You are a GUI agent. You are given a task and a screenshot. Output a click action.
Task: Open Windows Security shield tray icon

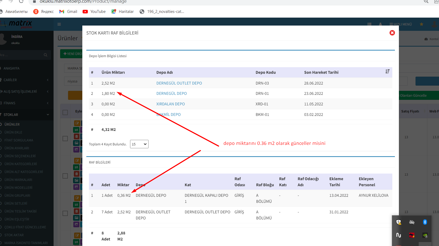click(399, 222)
